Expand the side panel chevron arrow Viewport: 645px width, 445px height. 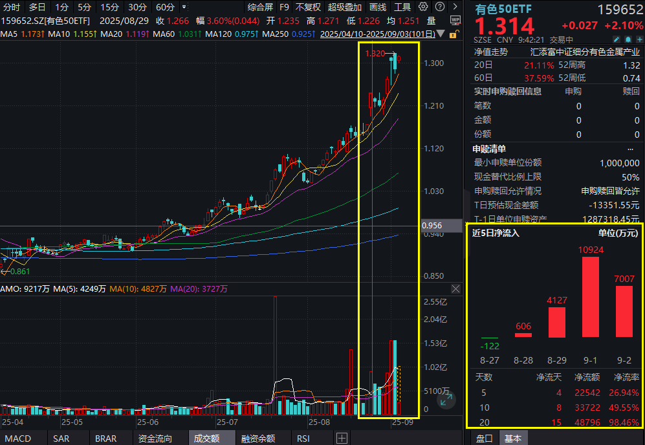point(455,6)
